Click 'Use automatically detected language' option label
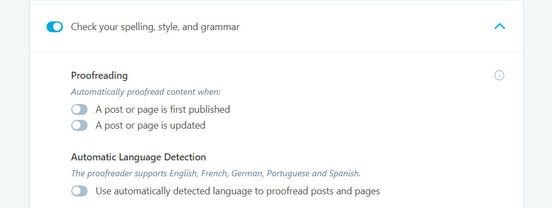Screen dimensions: 552x208 click(x=238, y=191)
